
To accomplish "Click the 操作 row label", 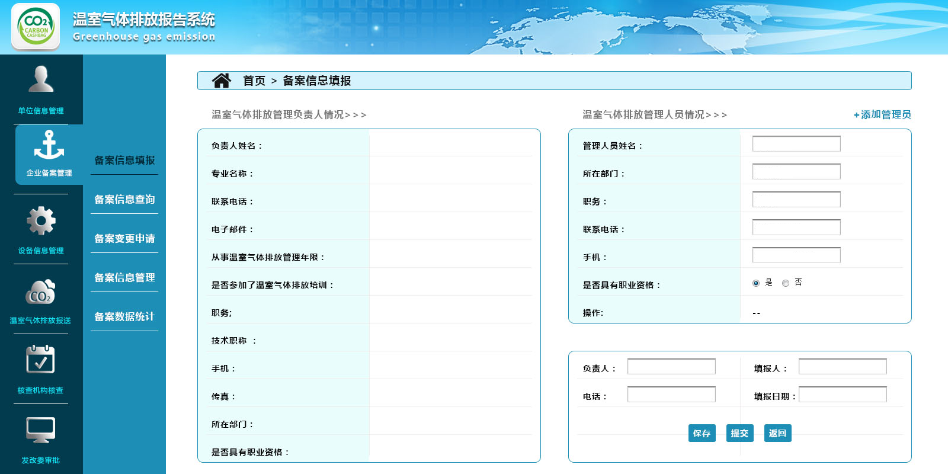I will [593, 313].
